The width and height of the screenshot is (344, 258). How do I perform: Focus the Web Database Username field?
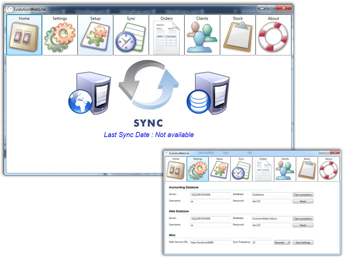point(210,225)
